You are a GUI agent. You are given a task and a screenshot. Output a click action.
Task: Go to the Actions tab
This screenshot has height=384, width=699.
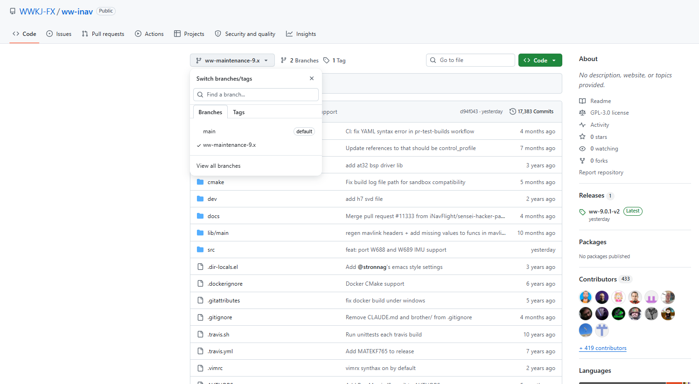click(x=149, y=34)
